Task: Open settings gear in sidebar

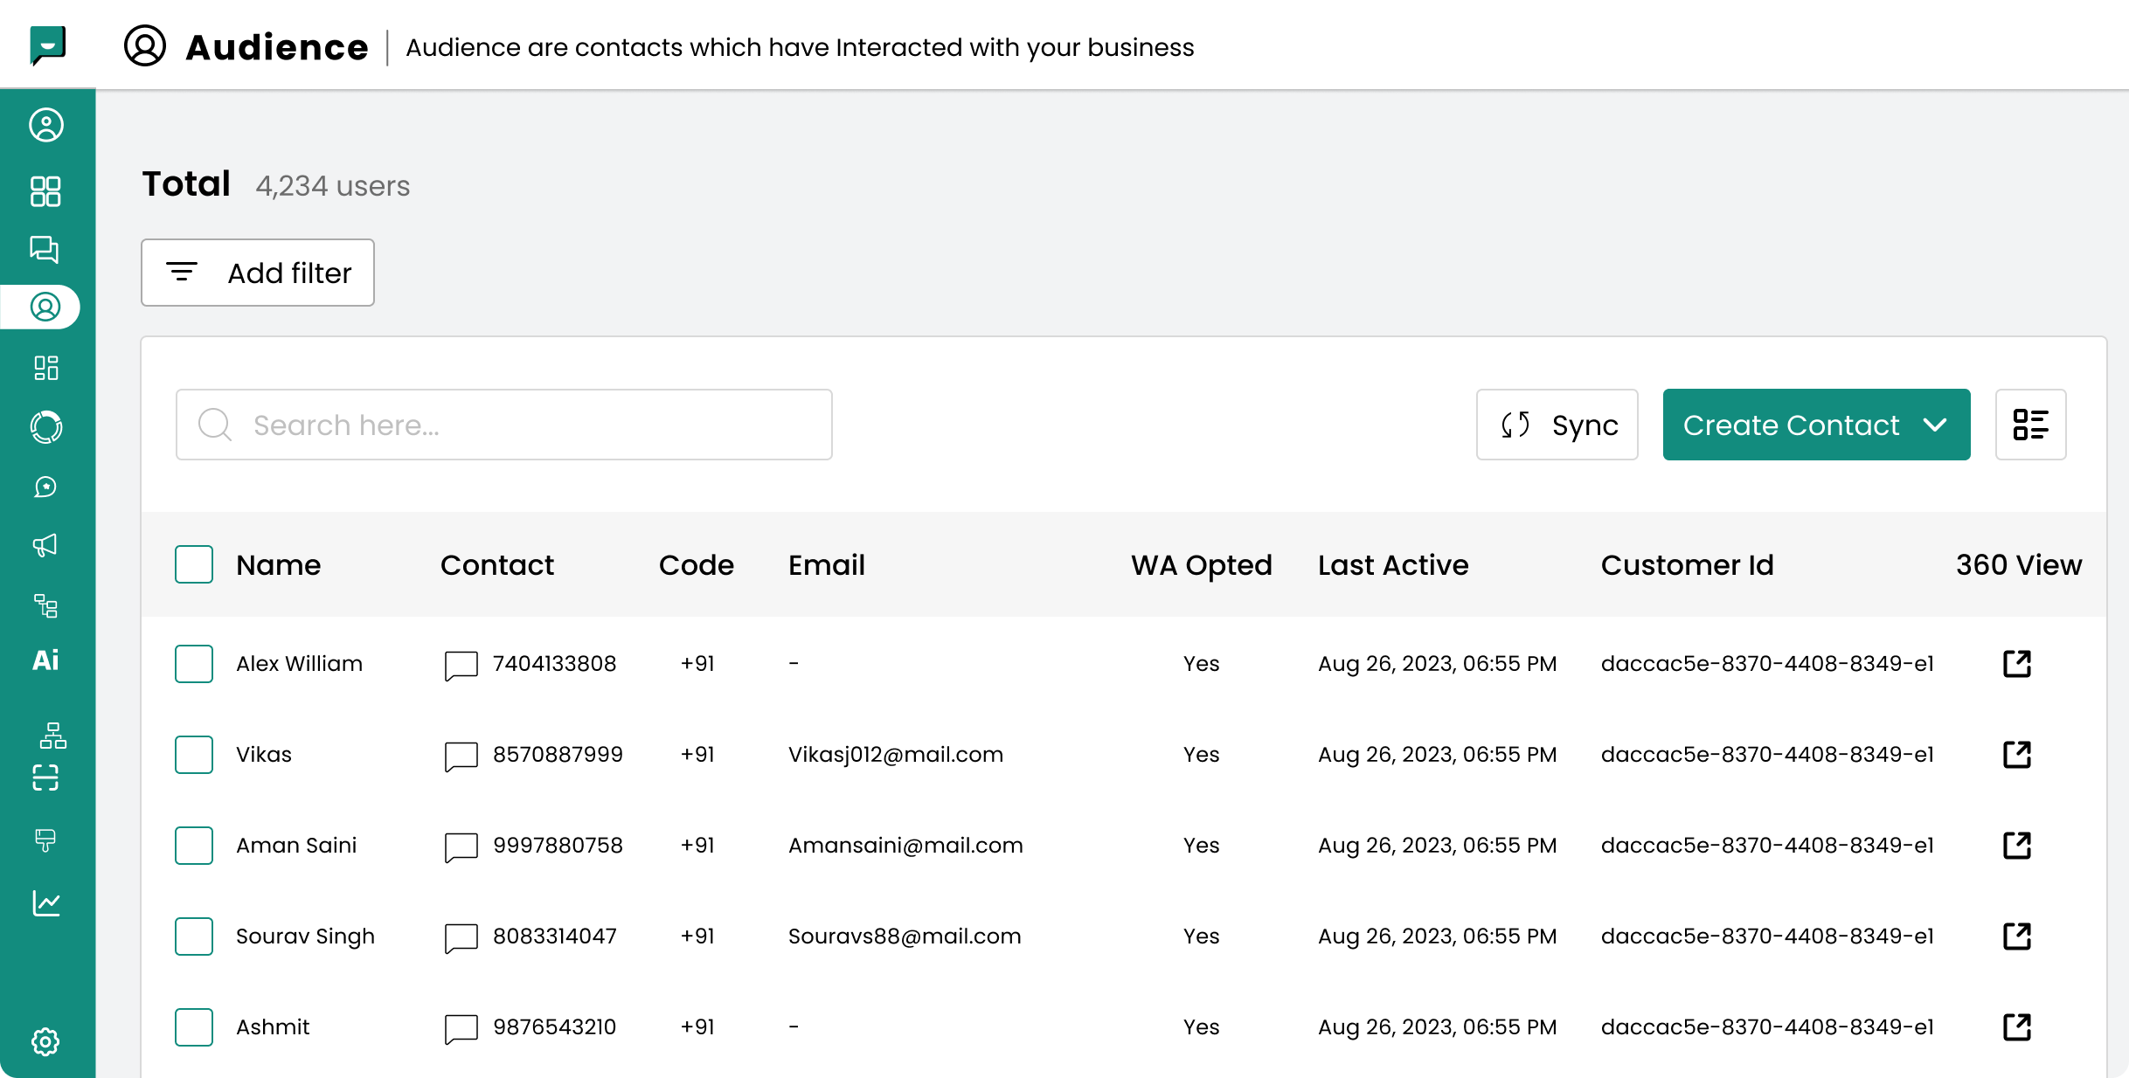Action: click(45, 1041)
